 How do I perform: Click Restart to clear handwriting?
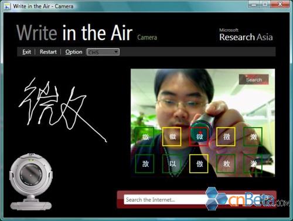pyautogui.click(x=48, y=52)
